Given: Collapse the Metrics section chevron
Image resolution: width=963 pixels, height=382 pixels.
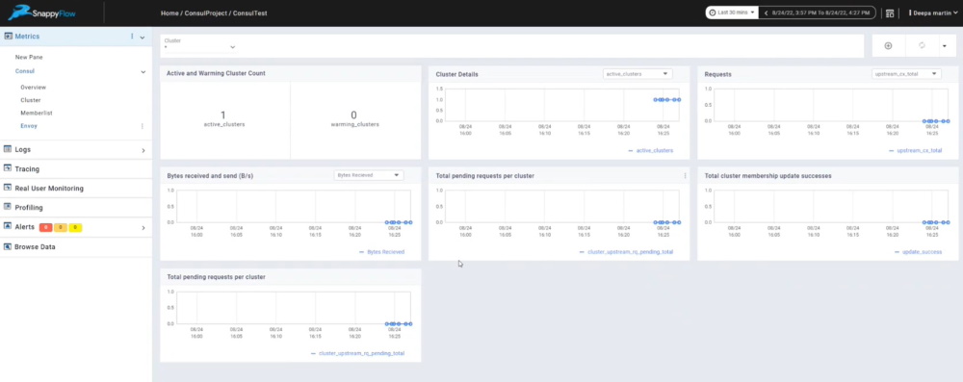Looking at the screenshot, I should 143,38.
